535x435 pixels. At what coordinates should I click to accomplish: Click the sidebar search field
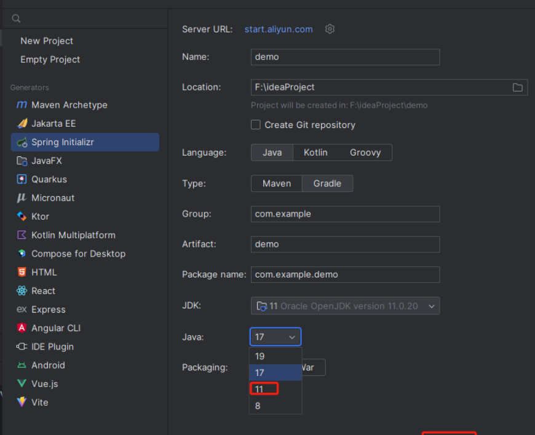[x=85, y=18]
